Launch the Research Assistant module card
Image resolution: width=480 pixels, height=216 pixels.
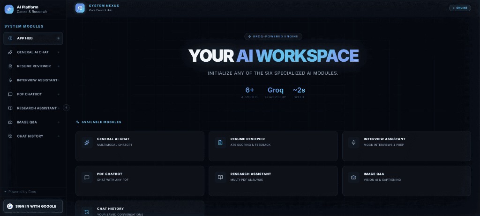[273, 181]
